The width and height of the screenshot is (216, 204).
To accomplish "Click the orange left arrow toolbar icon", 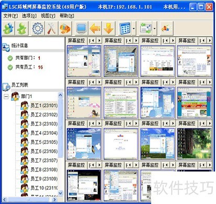I will click(95, 28).
